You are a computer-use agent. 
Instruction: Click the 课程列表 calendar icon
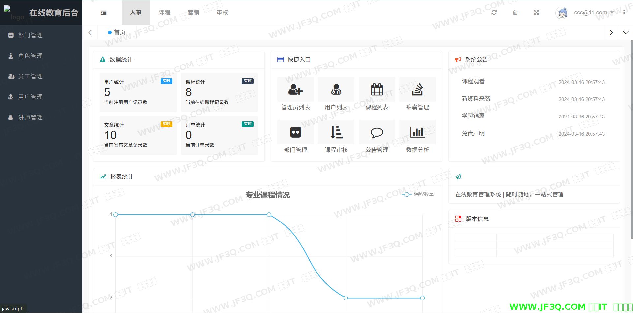click(377, 90)
